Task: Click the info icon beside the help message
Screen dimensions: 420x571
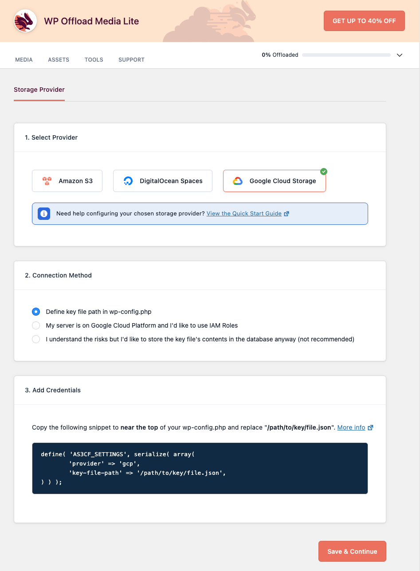Action: [43, 213]
